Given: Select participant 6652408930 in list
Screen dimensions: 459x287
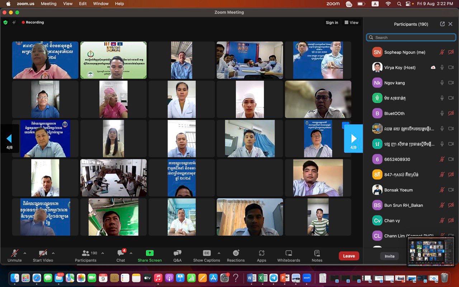Looking at the screenshot, I should click(x=411, y=159).
